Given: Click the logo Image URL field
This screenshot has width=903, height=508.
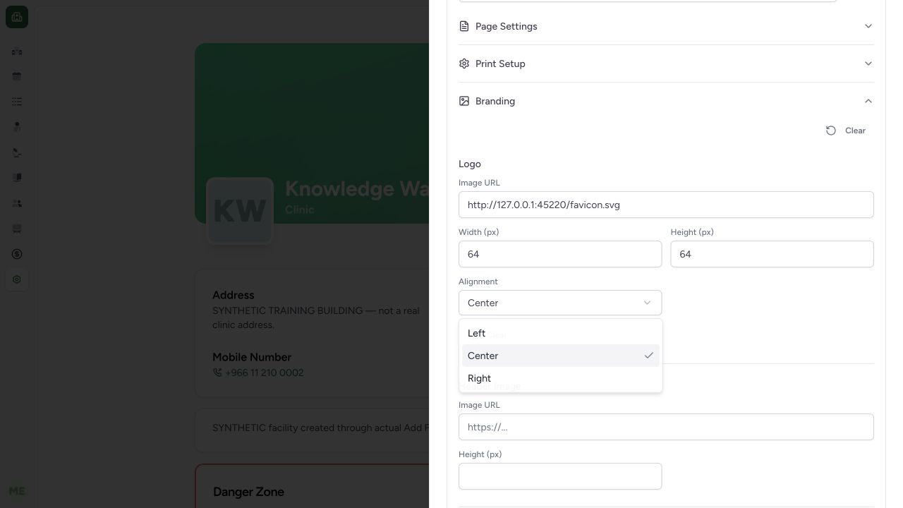Looking at the screenshot, I should 666,205.
